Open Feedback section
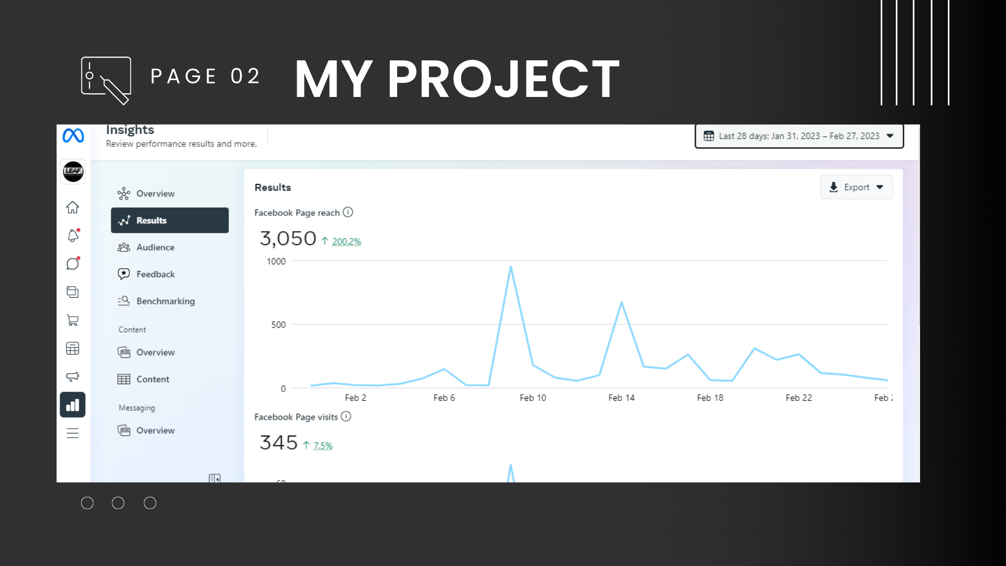The height and width of the screenshot is (566, 1006). click(x=155, y=274)
